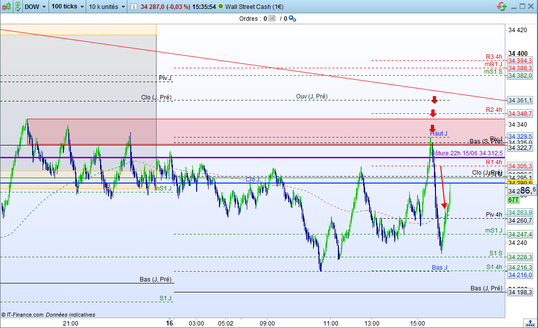
Task: Select the mS1 S price tag 34 382,0
Action: [520, 76]
